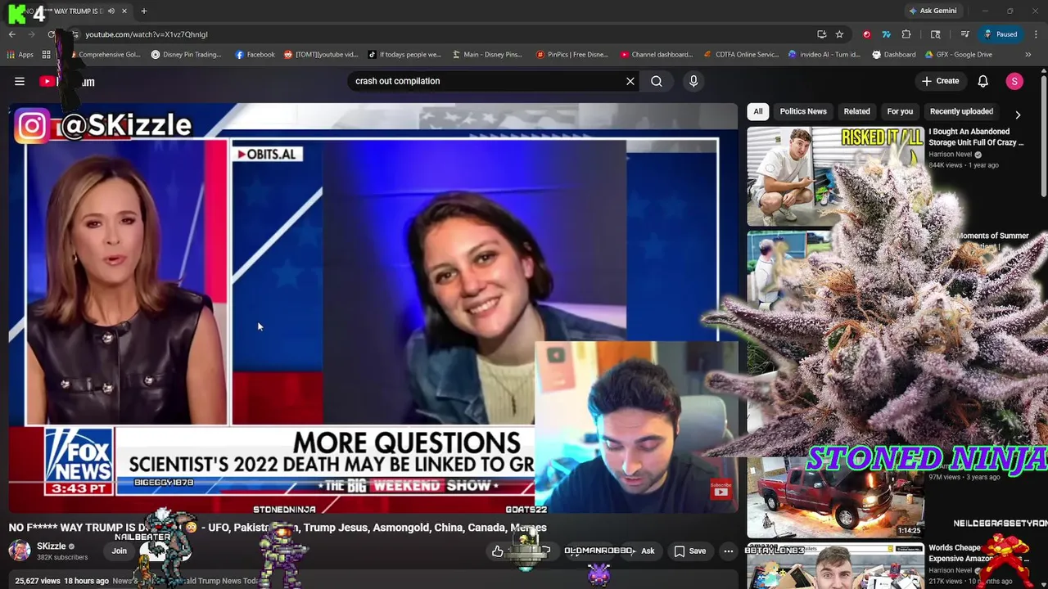Screen dimensions: 1048x589
Task: Open the Channel dashboard bookmark
Action: (x=656, y=55)
